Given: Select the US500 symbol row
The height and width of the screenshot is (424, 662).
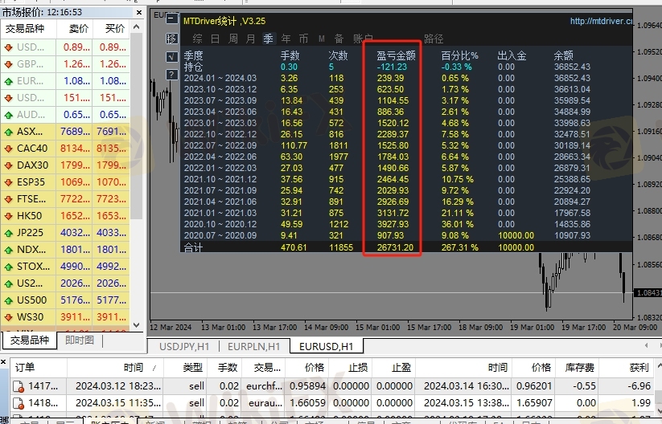Looking at the screenshot, I should click(65, 300).
